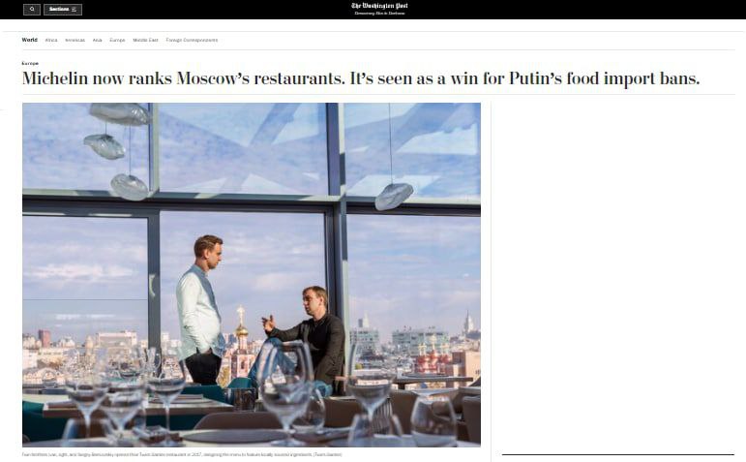Open the Americas section link
This screenshot has width=746, height=462.
[x=75, y=40]
